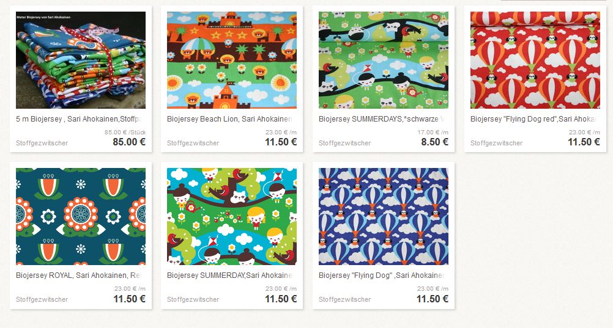Open Stoffgezwitscher shop link under Beach Lion
The height and width of the screenshot is (328, 613).
193,143
